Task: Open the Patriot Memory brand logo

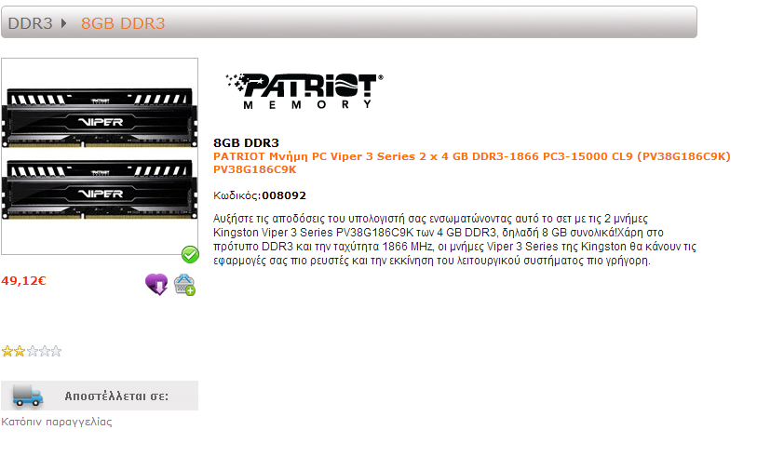Action: coord(304,90)
